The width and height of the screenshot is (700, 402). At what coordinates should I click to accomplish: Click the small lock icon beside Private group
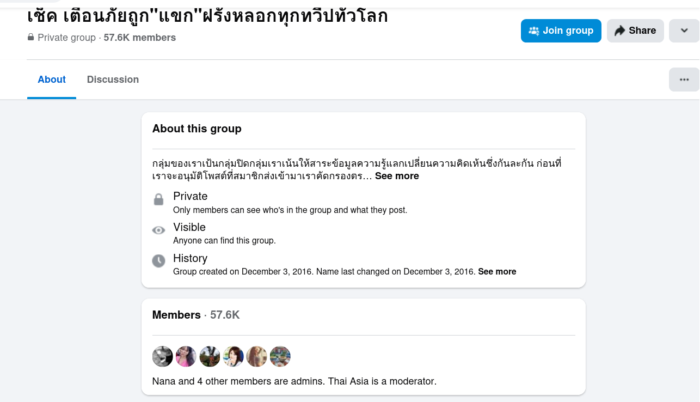pyautogui.click(x=30, y=38)
